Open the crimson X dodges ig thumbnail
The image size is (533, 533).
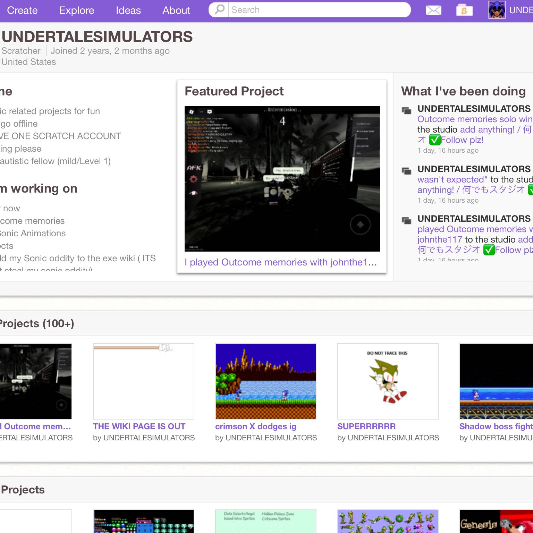pos(266,381)
